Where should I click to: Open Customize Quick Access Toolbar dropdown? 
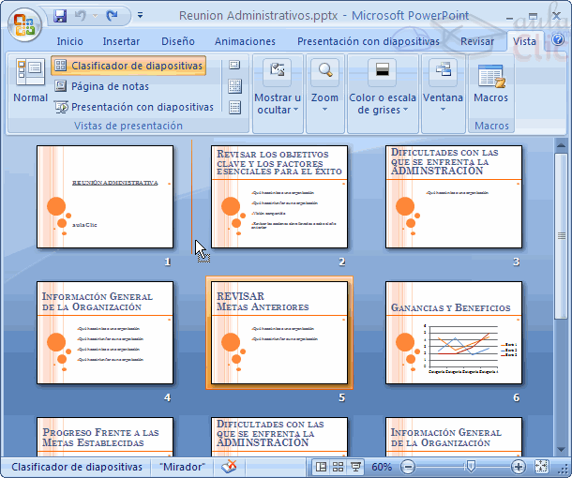point(140,16)
